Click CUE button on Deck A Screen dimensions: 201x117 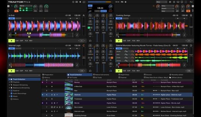17,41
